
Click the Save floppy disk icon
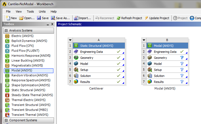point(39,18)
